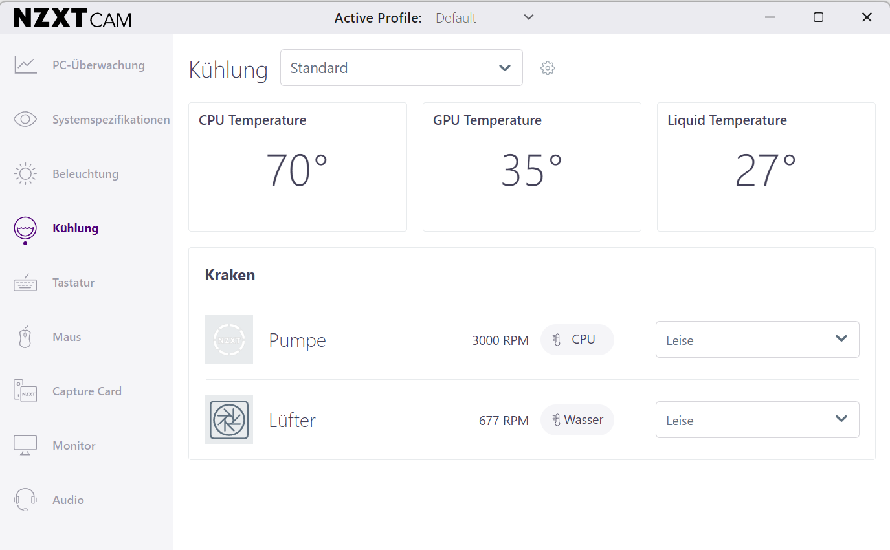Click the thermometer icon in Wasser badge
This screenshot has height=550, width=890.
point(556,420)
